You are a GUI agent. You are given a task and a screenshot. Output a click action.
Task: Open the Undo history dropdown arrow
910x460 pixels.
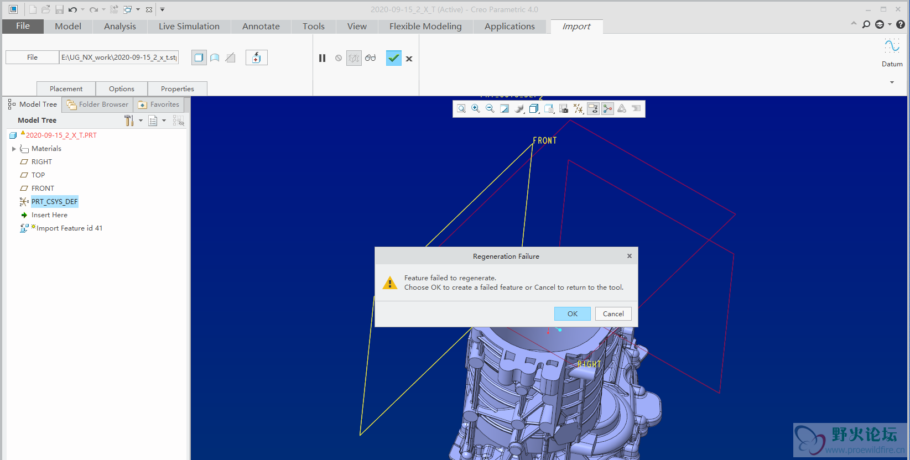(x=83, y=9)
